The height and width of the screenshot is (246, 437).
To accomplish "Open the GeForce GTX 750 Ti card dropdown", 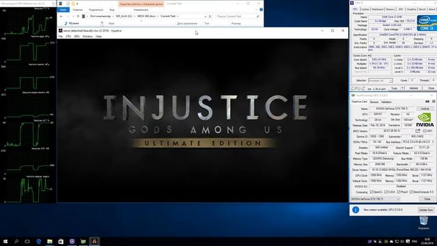I will (x=375, y=199).
